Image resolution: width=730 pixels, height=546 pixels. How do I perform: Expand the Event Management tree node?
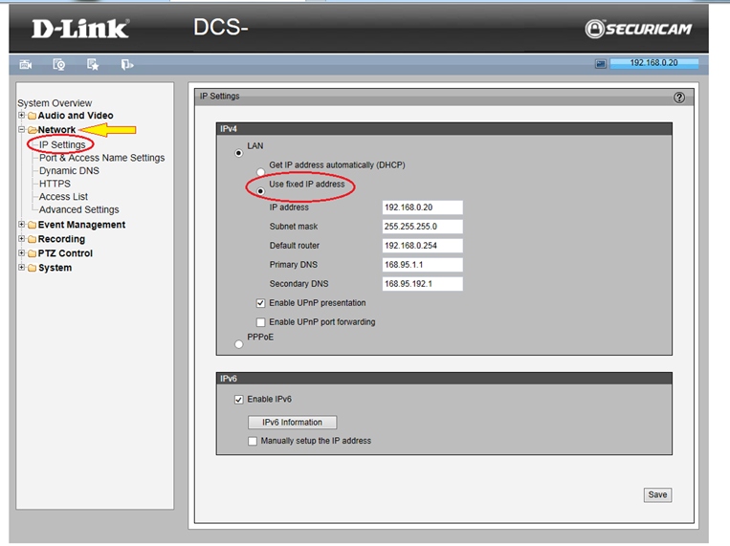point(22,225)
